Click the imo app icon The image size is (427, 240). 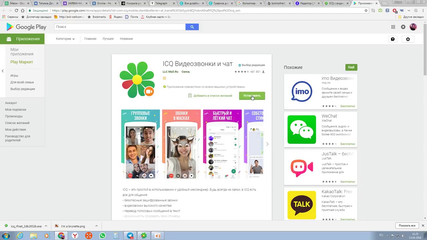(x=302, y=92)
